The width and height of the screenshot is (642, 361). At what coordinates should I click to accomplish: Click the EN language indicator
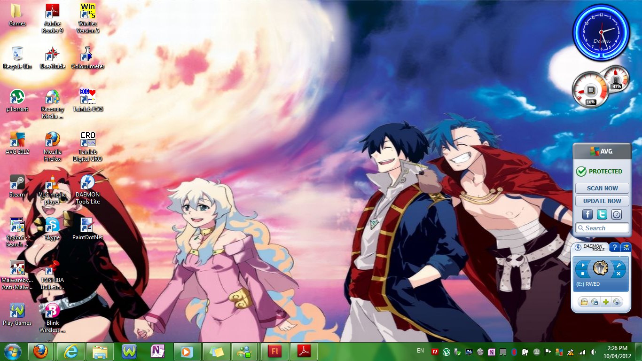point(420,351)
